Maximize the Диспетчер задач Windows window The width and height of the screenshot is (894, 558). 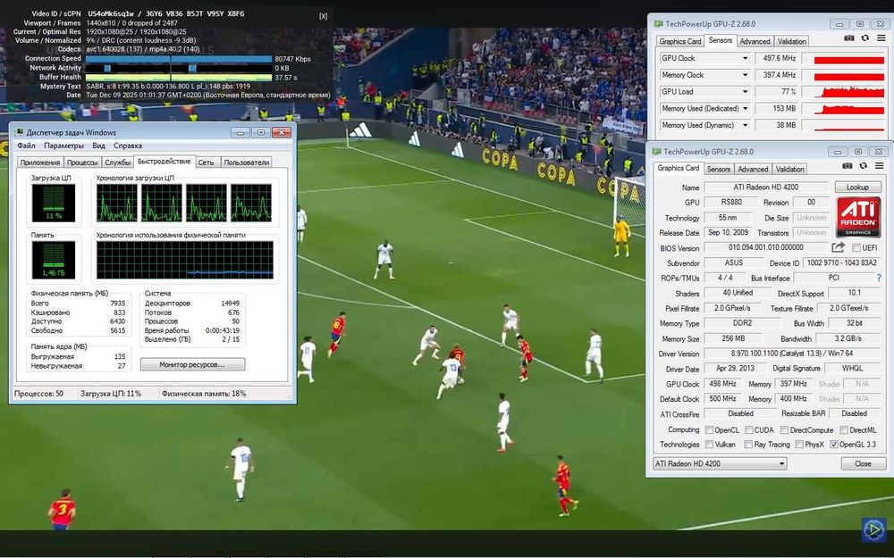point(260,132)
